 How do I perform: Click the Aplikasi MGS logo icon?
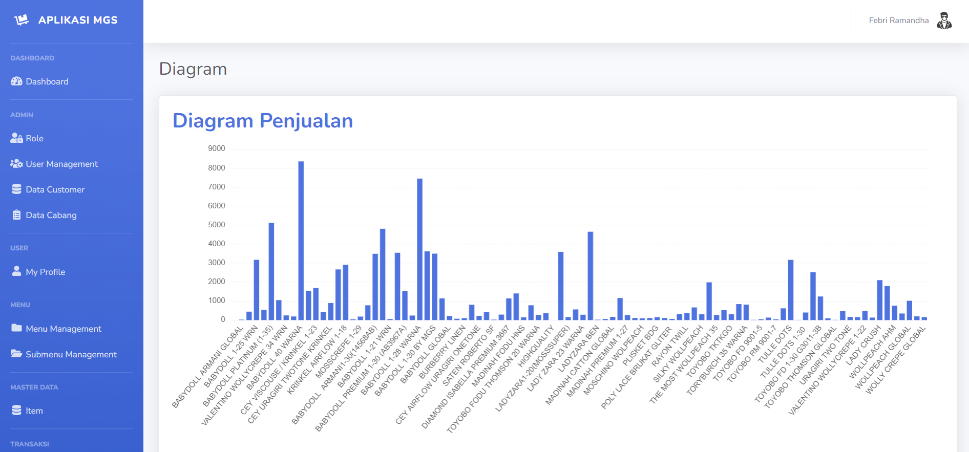22,20
